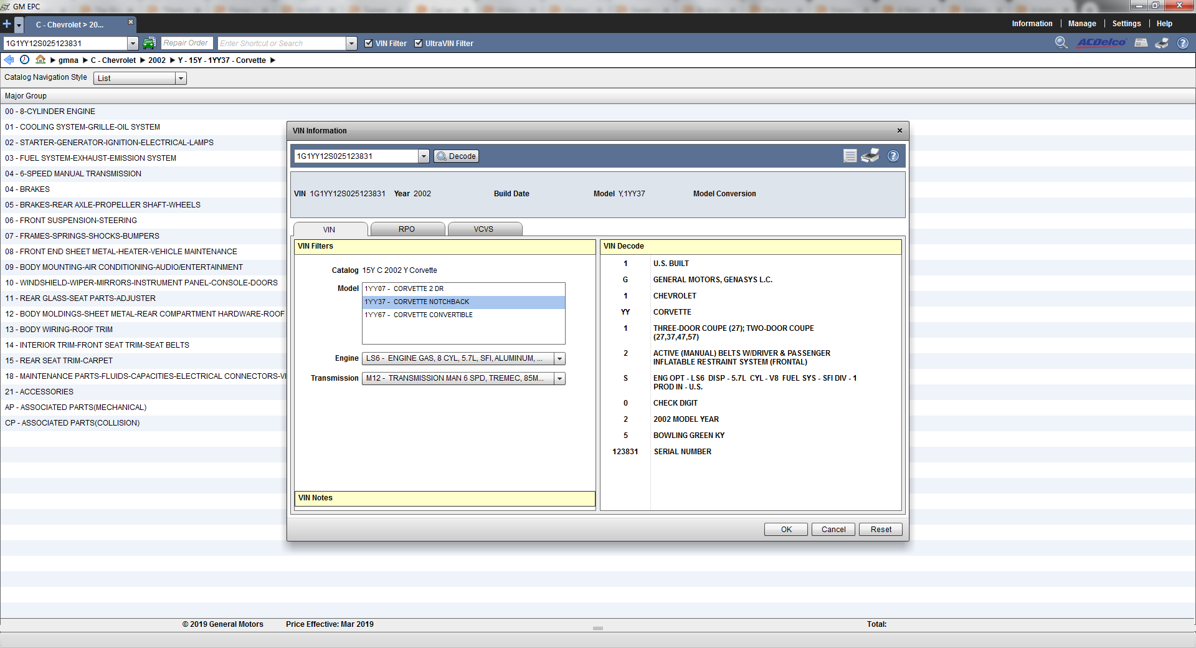Close the VIN Information dialog

pos(899,130)
